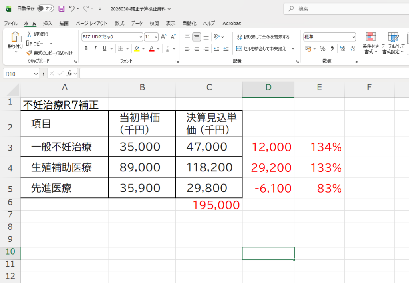Click the Save floppy disk icon
This screenshot has height=283, width=409.
tap(61, 8)
